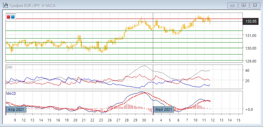Image resolution: width=263 pixels, height=127 pixels.
Task: Click the red square chart icon
Action: (x=9, y=17)
